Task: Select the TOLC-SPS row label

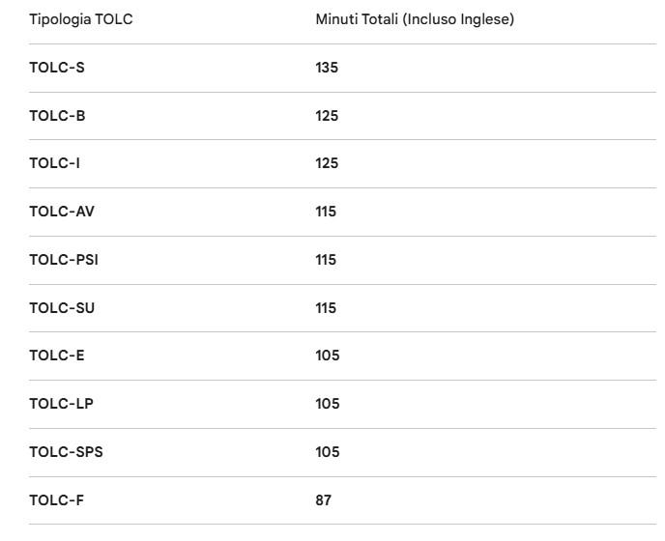Action: point(66,452)
